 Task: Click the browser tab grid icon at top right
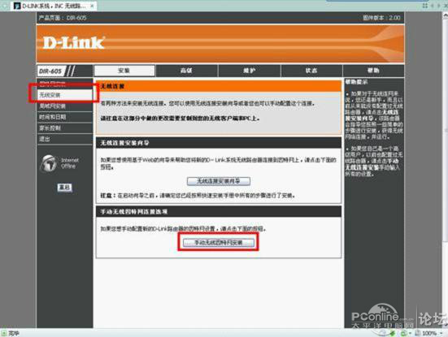[425, 6]
